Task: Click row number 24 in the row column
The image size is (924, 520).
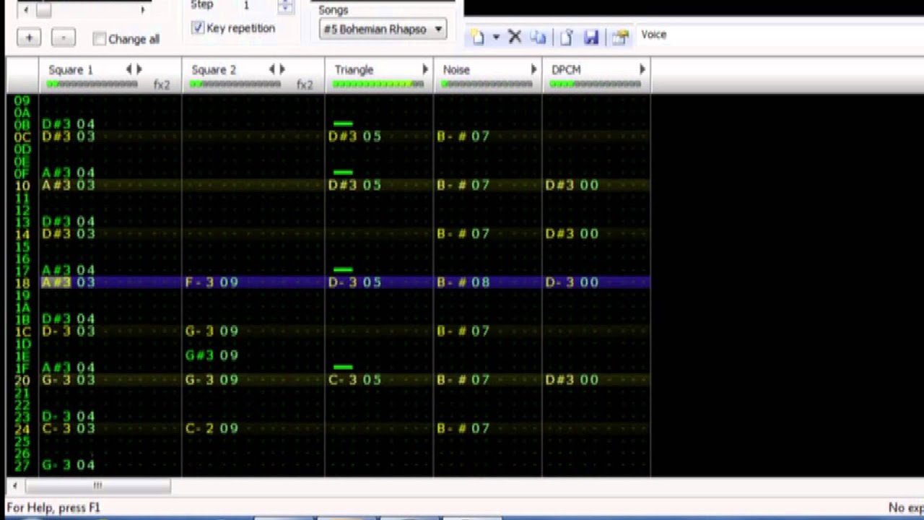Action: [x=22, y=428]
